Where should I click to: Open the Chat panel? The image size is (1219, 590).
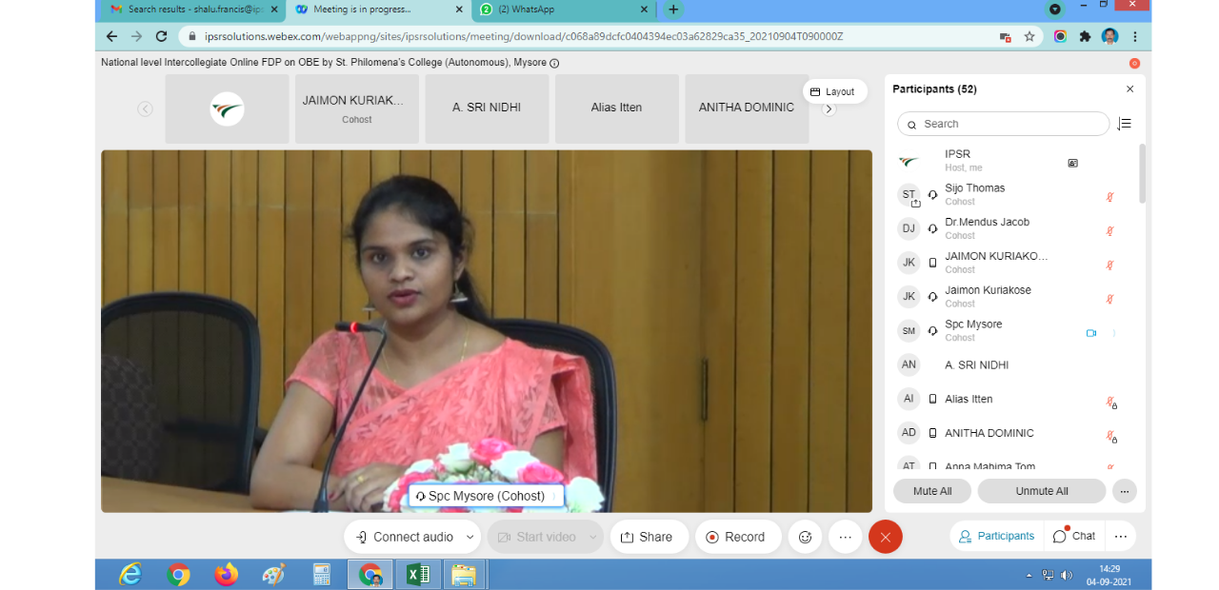click(x=1074, y=536)
